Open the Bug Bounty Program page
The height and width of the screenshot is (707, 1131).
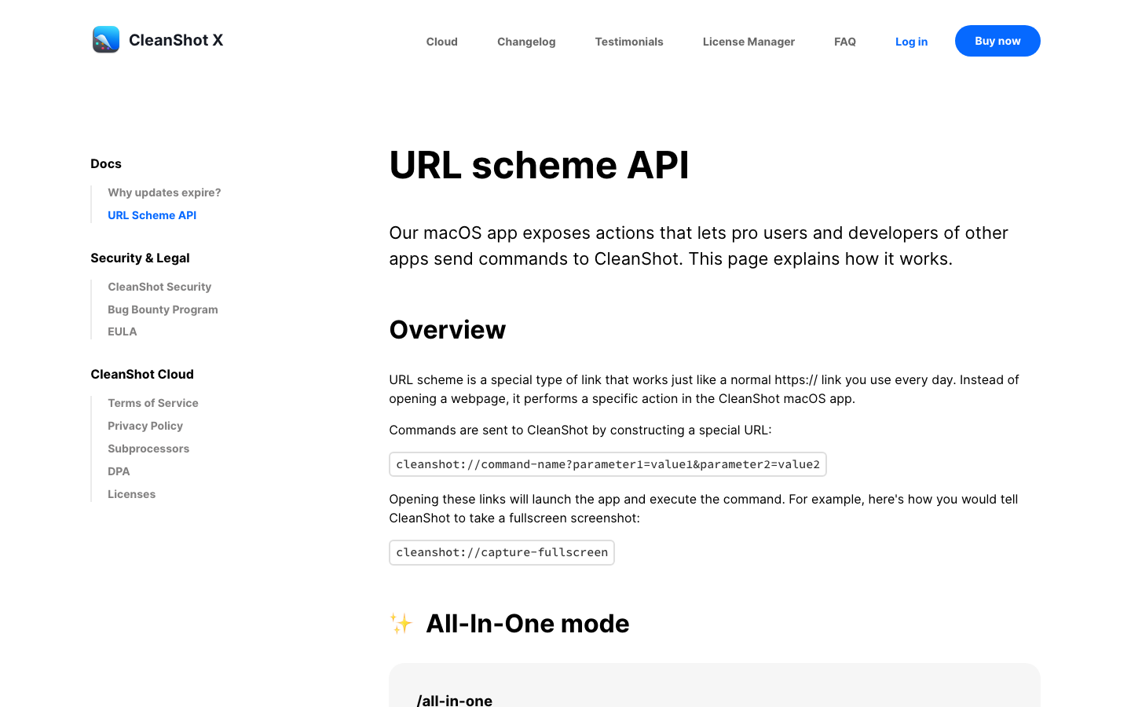coord(163,310)
